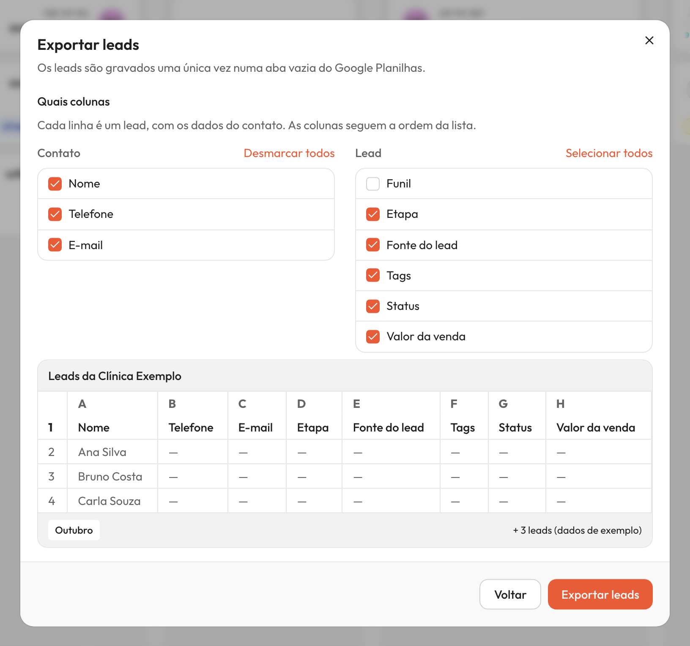Close the Exportar leads dialog
The height and width of the screenshot is (646, 690).
649,40
